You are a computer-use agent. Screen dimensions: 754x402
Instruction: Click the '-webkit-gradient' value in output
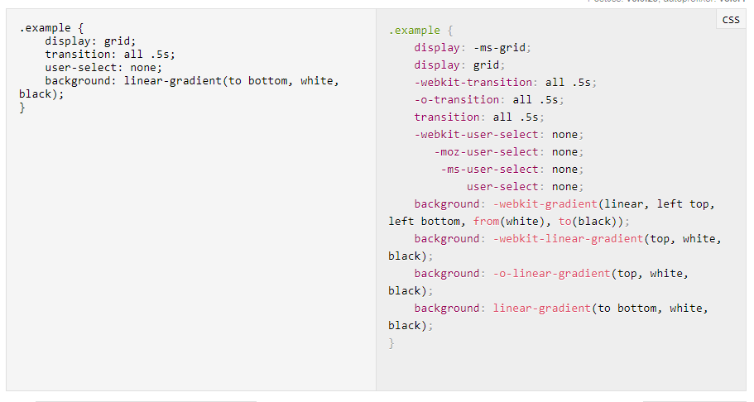point(545,203)
